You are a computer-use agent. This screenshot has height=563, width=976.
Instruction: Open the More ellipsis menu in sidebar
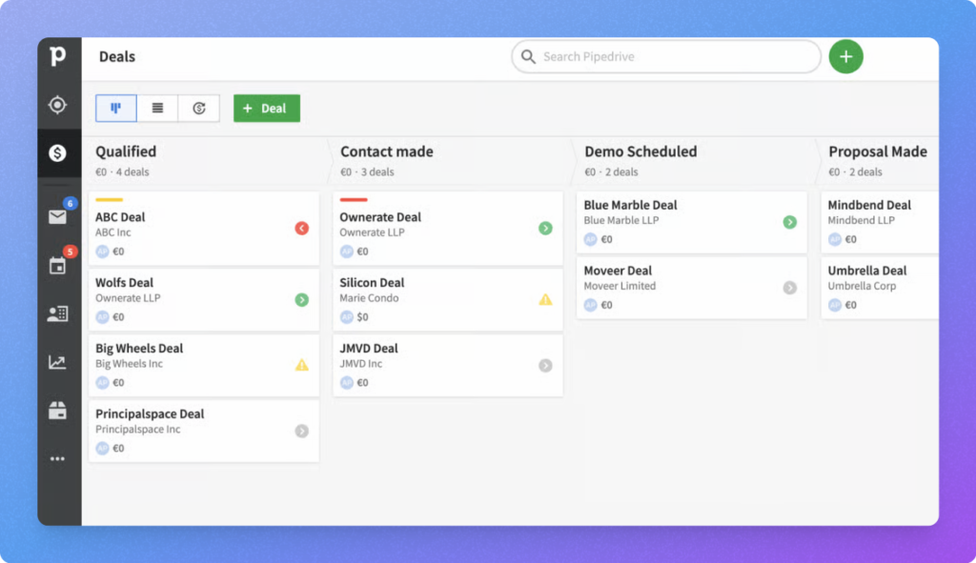pos(57,459)
